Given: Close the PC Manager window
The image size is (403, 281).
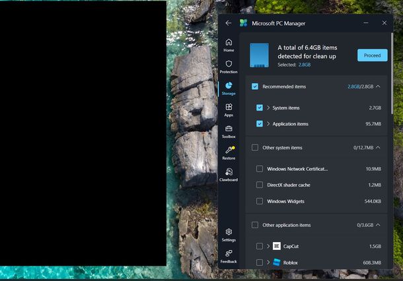Looking at the screenshot, I should (385, 23).
